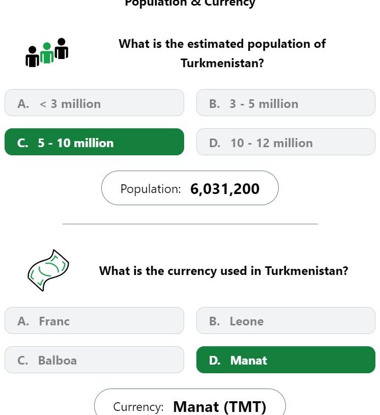Click the green banknote currency icon

click(48, 270)
